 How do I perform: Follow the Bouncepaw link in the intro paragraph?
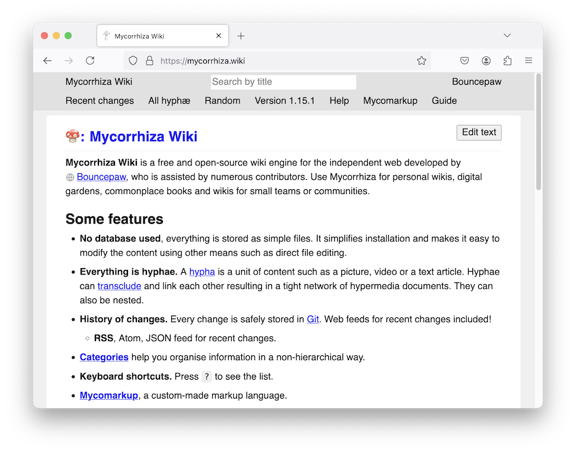pyautogui.click(x=101, y=177)
